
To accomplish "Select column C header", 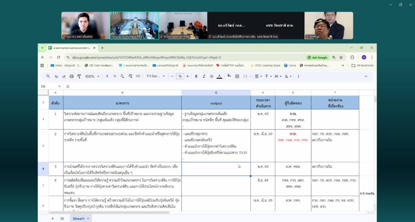I will 216,93.
